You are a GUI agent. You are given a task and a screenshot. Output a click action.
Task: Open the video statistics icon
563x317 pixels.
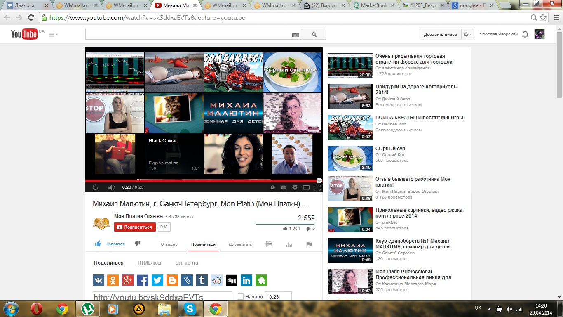click(x=289, y=244)
